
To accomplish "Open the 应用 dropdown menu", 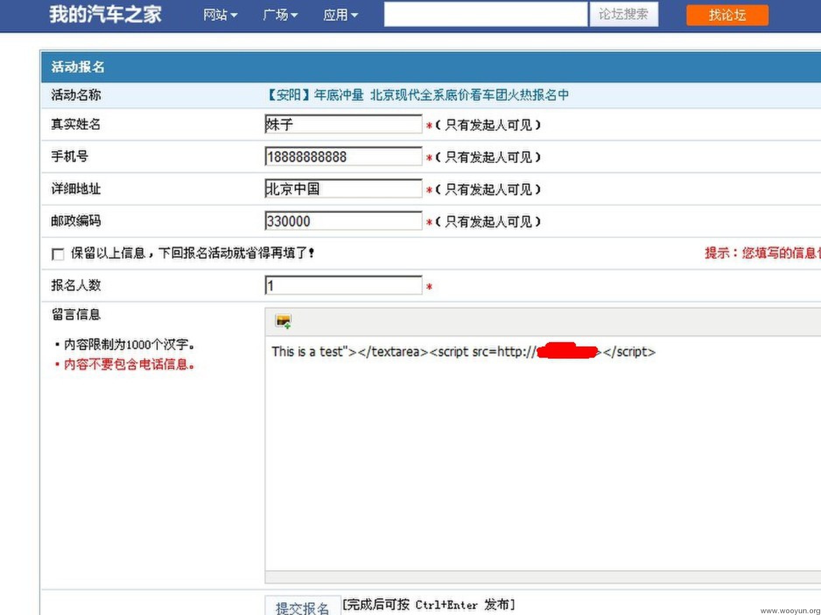I will coord(340,15).
